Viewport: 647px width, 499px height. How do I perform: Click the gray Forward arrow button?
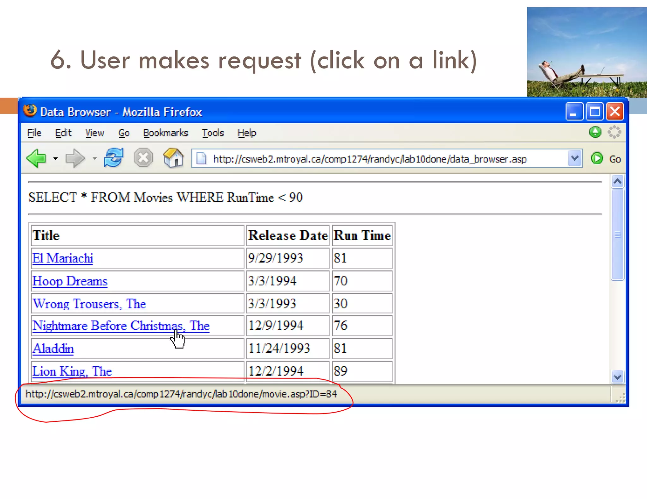tap(75, 158)
